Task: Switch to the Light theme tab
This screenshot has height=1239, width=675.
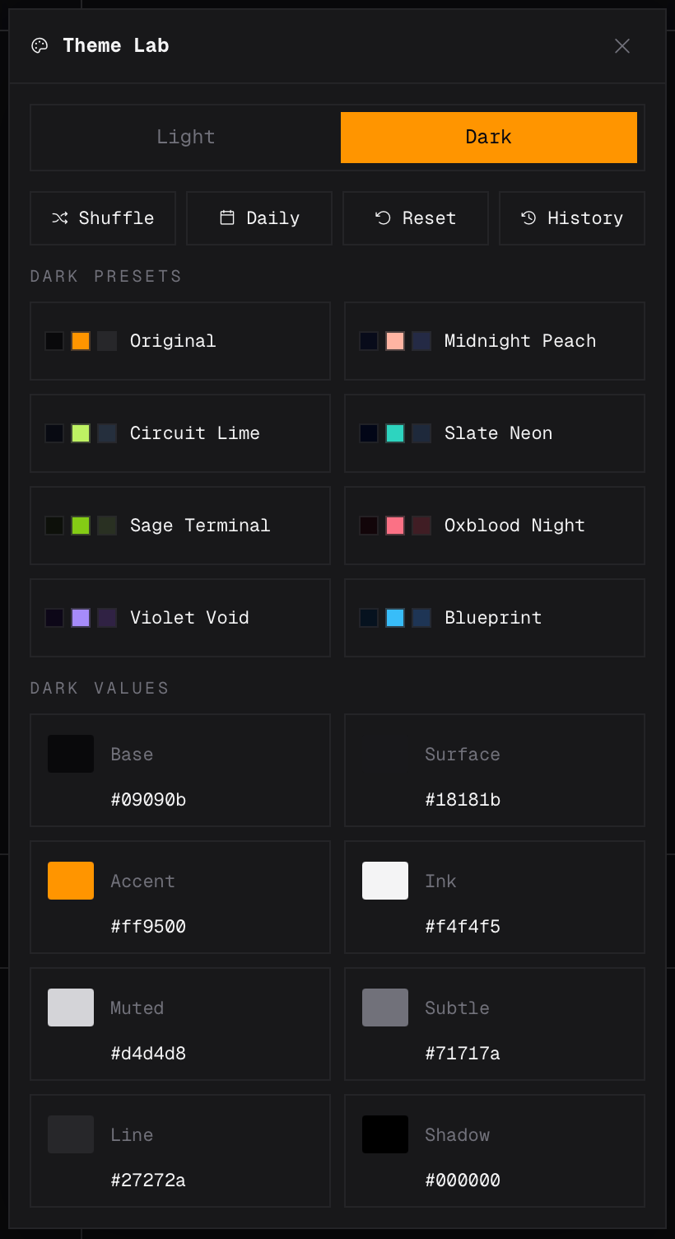Action: click(186, 138)
